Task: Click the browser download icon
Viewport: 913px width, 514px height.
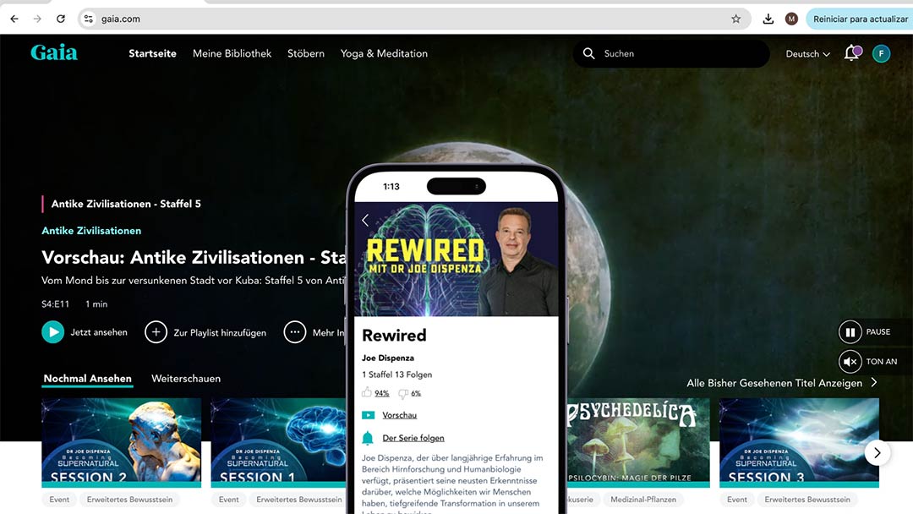Action: click(x=768, y=19)
